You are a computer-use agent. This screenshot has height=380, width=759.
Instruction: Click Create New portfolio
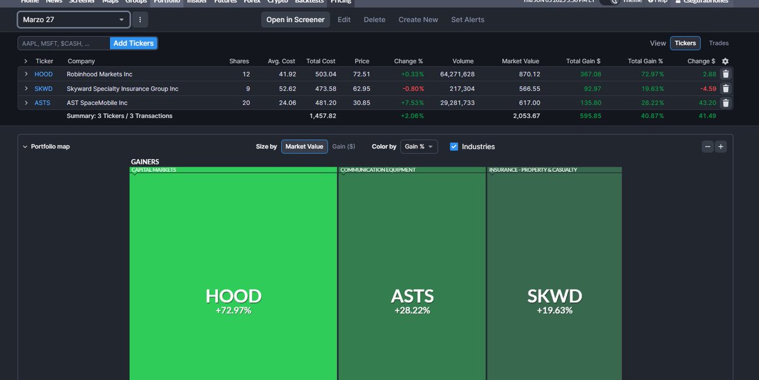tap(418, 20)
